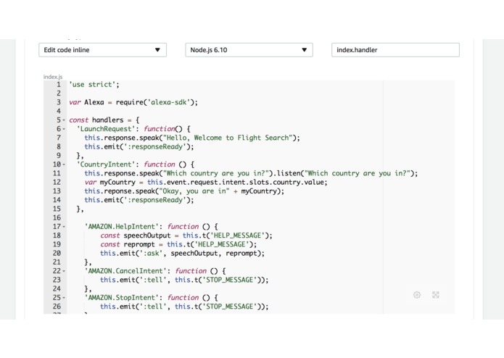This screenshot has width=504, height=358.
Task: Toggle fullscreen editor expand icon
Action: (436, 295)
